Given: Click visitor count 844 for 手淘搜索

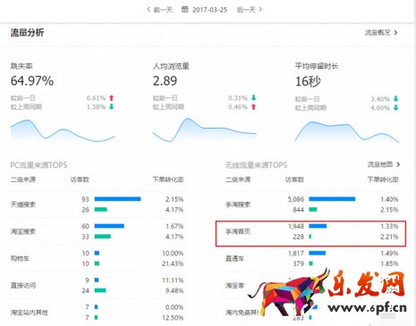Looking at the screenshot, I should coord(298,210).
